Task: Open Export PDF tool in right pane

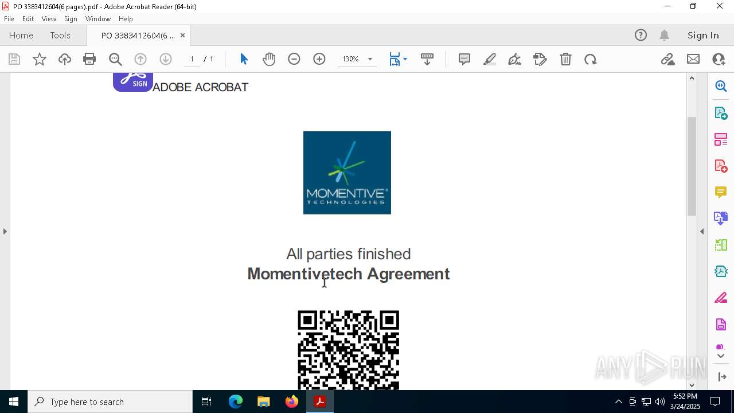Action: pos(721,113)
